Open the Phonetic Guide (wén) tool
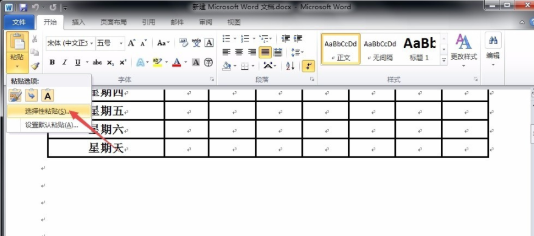The width and height of the screenshot is (534, 236). [x=196, y=43]
